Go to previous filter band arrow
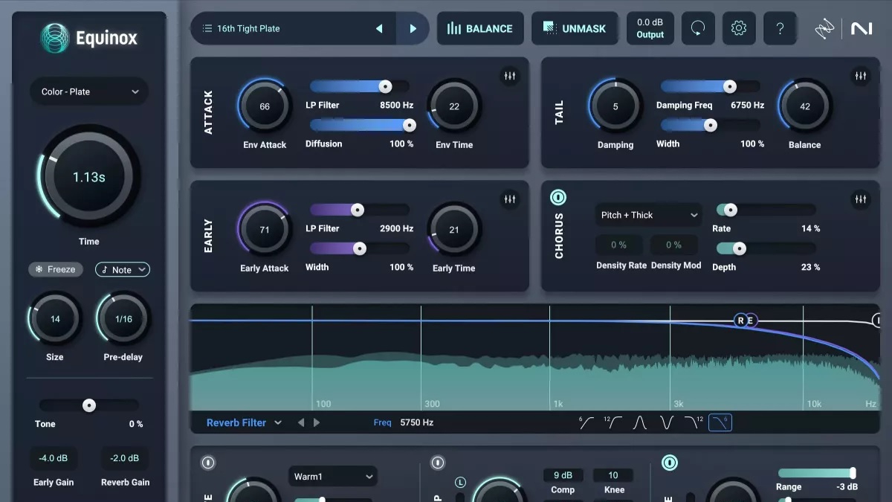The height and width of the screenshot is (502, 892). pyautogui.click(x=301, y=422)
